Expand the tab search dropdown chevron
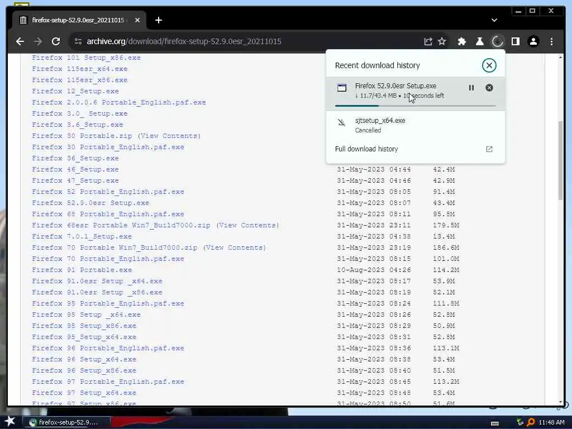Image resolution: width=572 pixels, height=429 pixels. click(x=494, y=20)
